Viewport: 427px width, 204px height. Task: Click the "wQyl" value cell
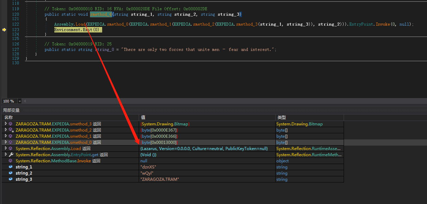tap(207, 173)
